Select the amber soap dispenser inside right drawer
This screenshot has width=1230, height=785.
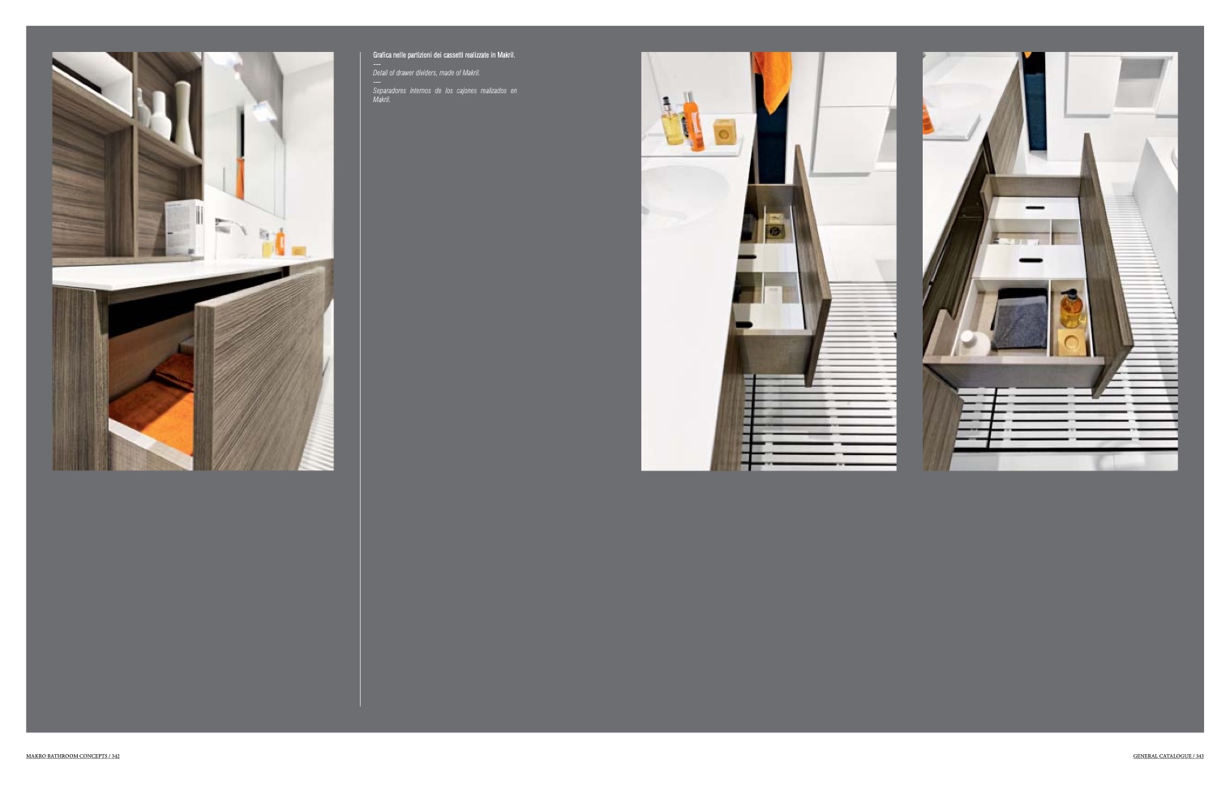[1070, 308]
